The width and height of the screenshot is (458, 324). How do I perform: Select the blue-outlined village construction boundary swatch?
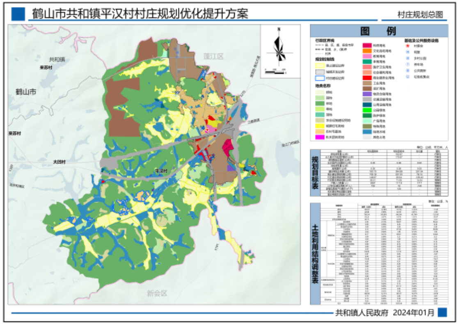(319, 78)
